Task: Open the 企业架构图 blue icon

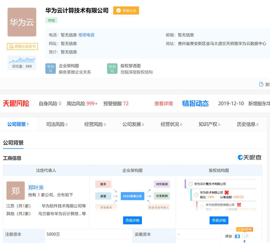Action: 50,69
